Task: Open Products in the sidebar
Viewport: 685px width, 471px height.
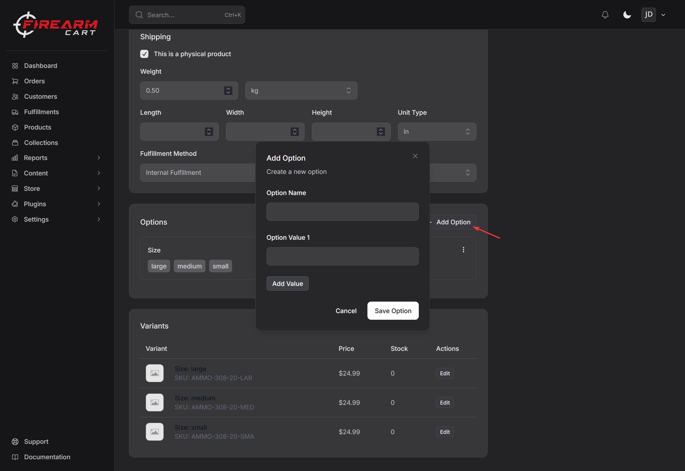Action: pyautogui.click(x=37, y=127)
